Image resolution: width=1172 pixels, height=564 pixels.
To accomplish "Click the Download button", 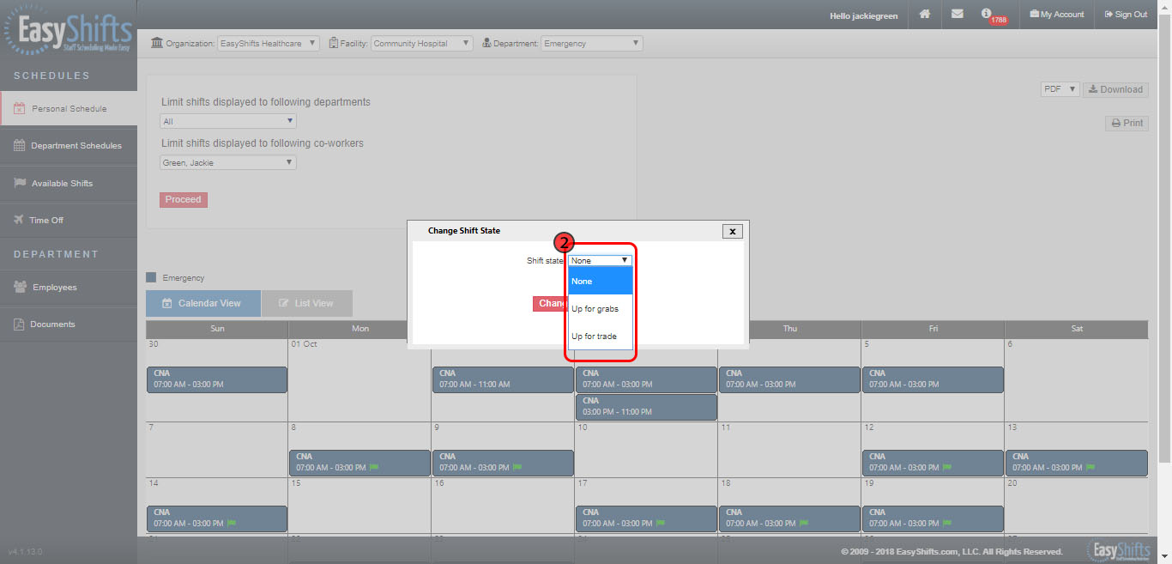I will click(1115, 89).
